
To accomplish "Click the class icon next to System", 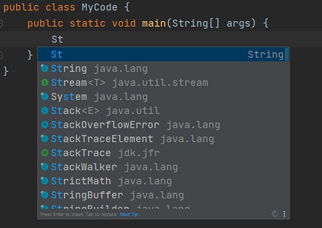I will click(45, 97).
